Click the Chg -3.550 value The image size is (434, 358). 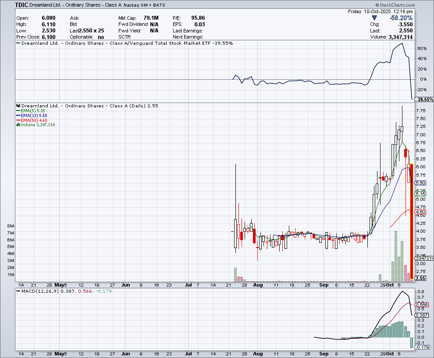tap(405, 25)
